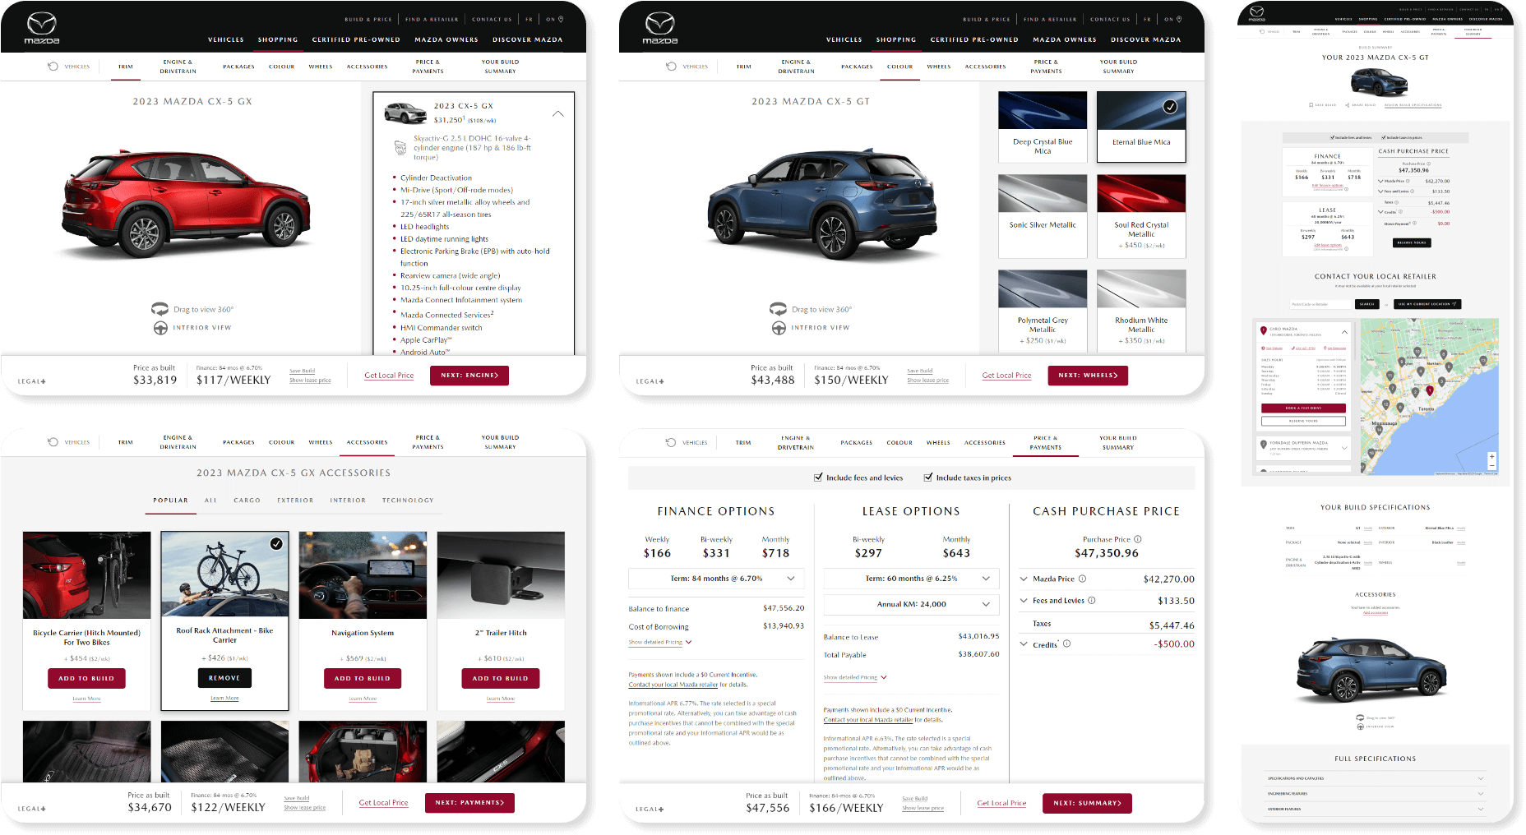1526x835 pixels.
Task: Uncheck the large Include fees and levies checkbox
Action: click(818, 477)
